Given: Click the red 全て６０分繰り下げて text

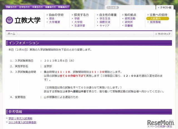Looking at the screenshot, I should pos(73,76).
